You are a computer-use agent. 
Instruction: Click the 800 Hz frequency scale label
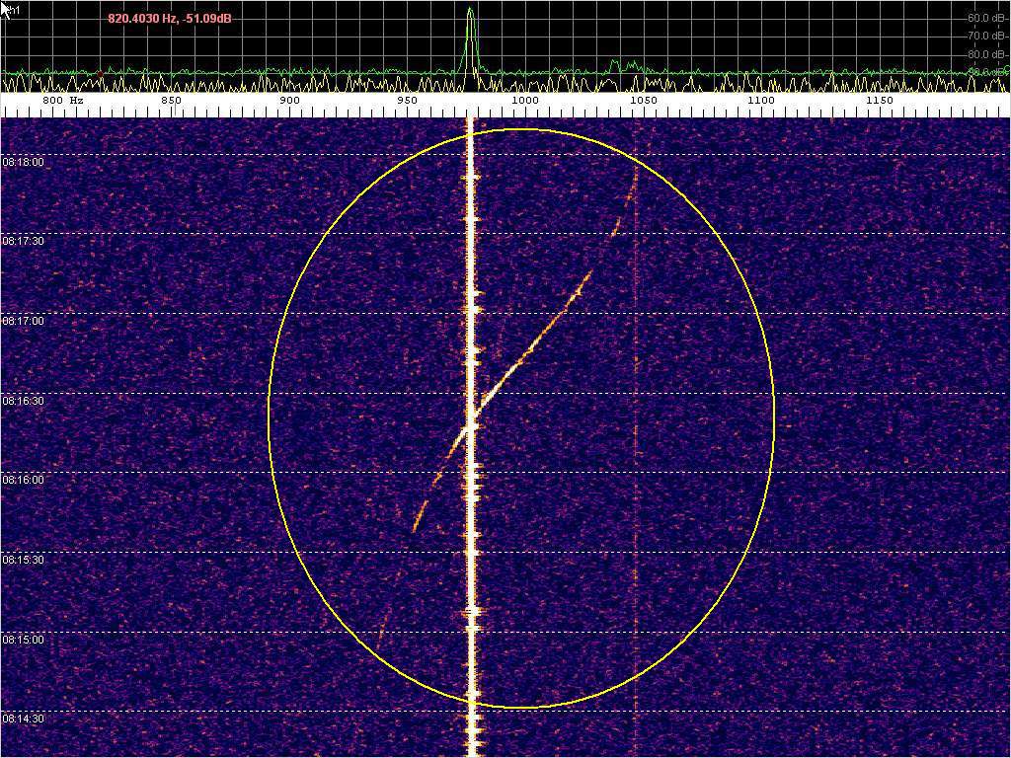(62, 101)
